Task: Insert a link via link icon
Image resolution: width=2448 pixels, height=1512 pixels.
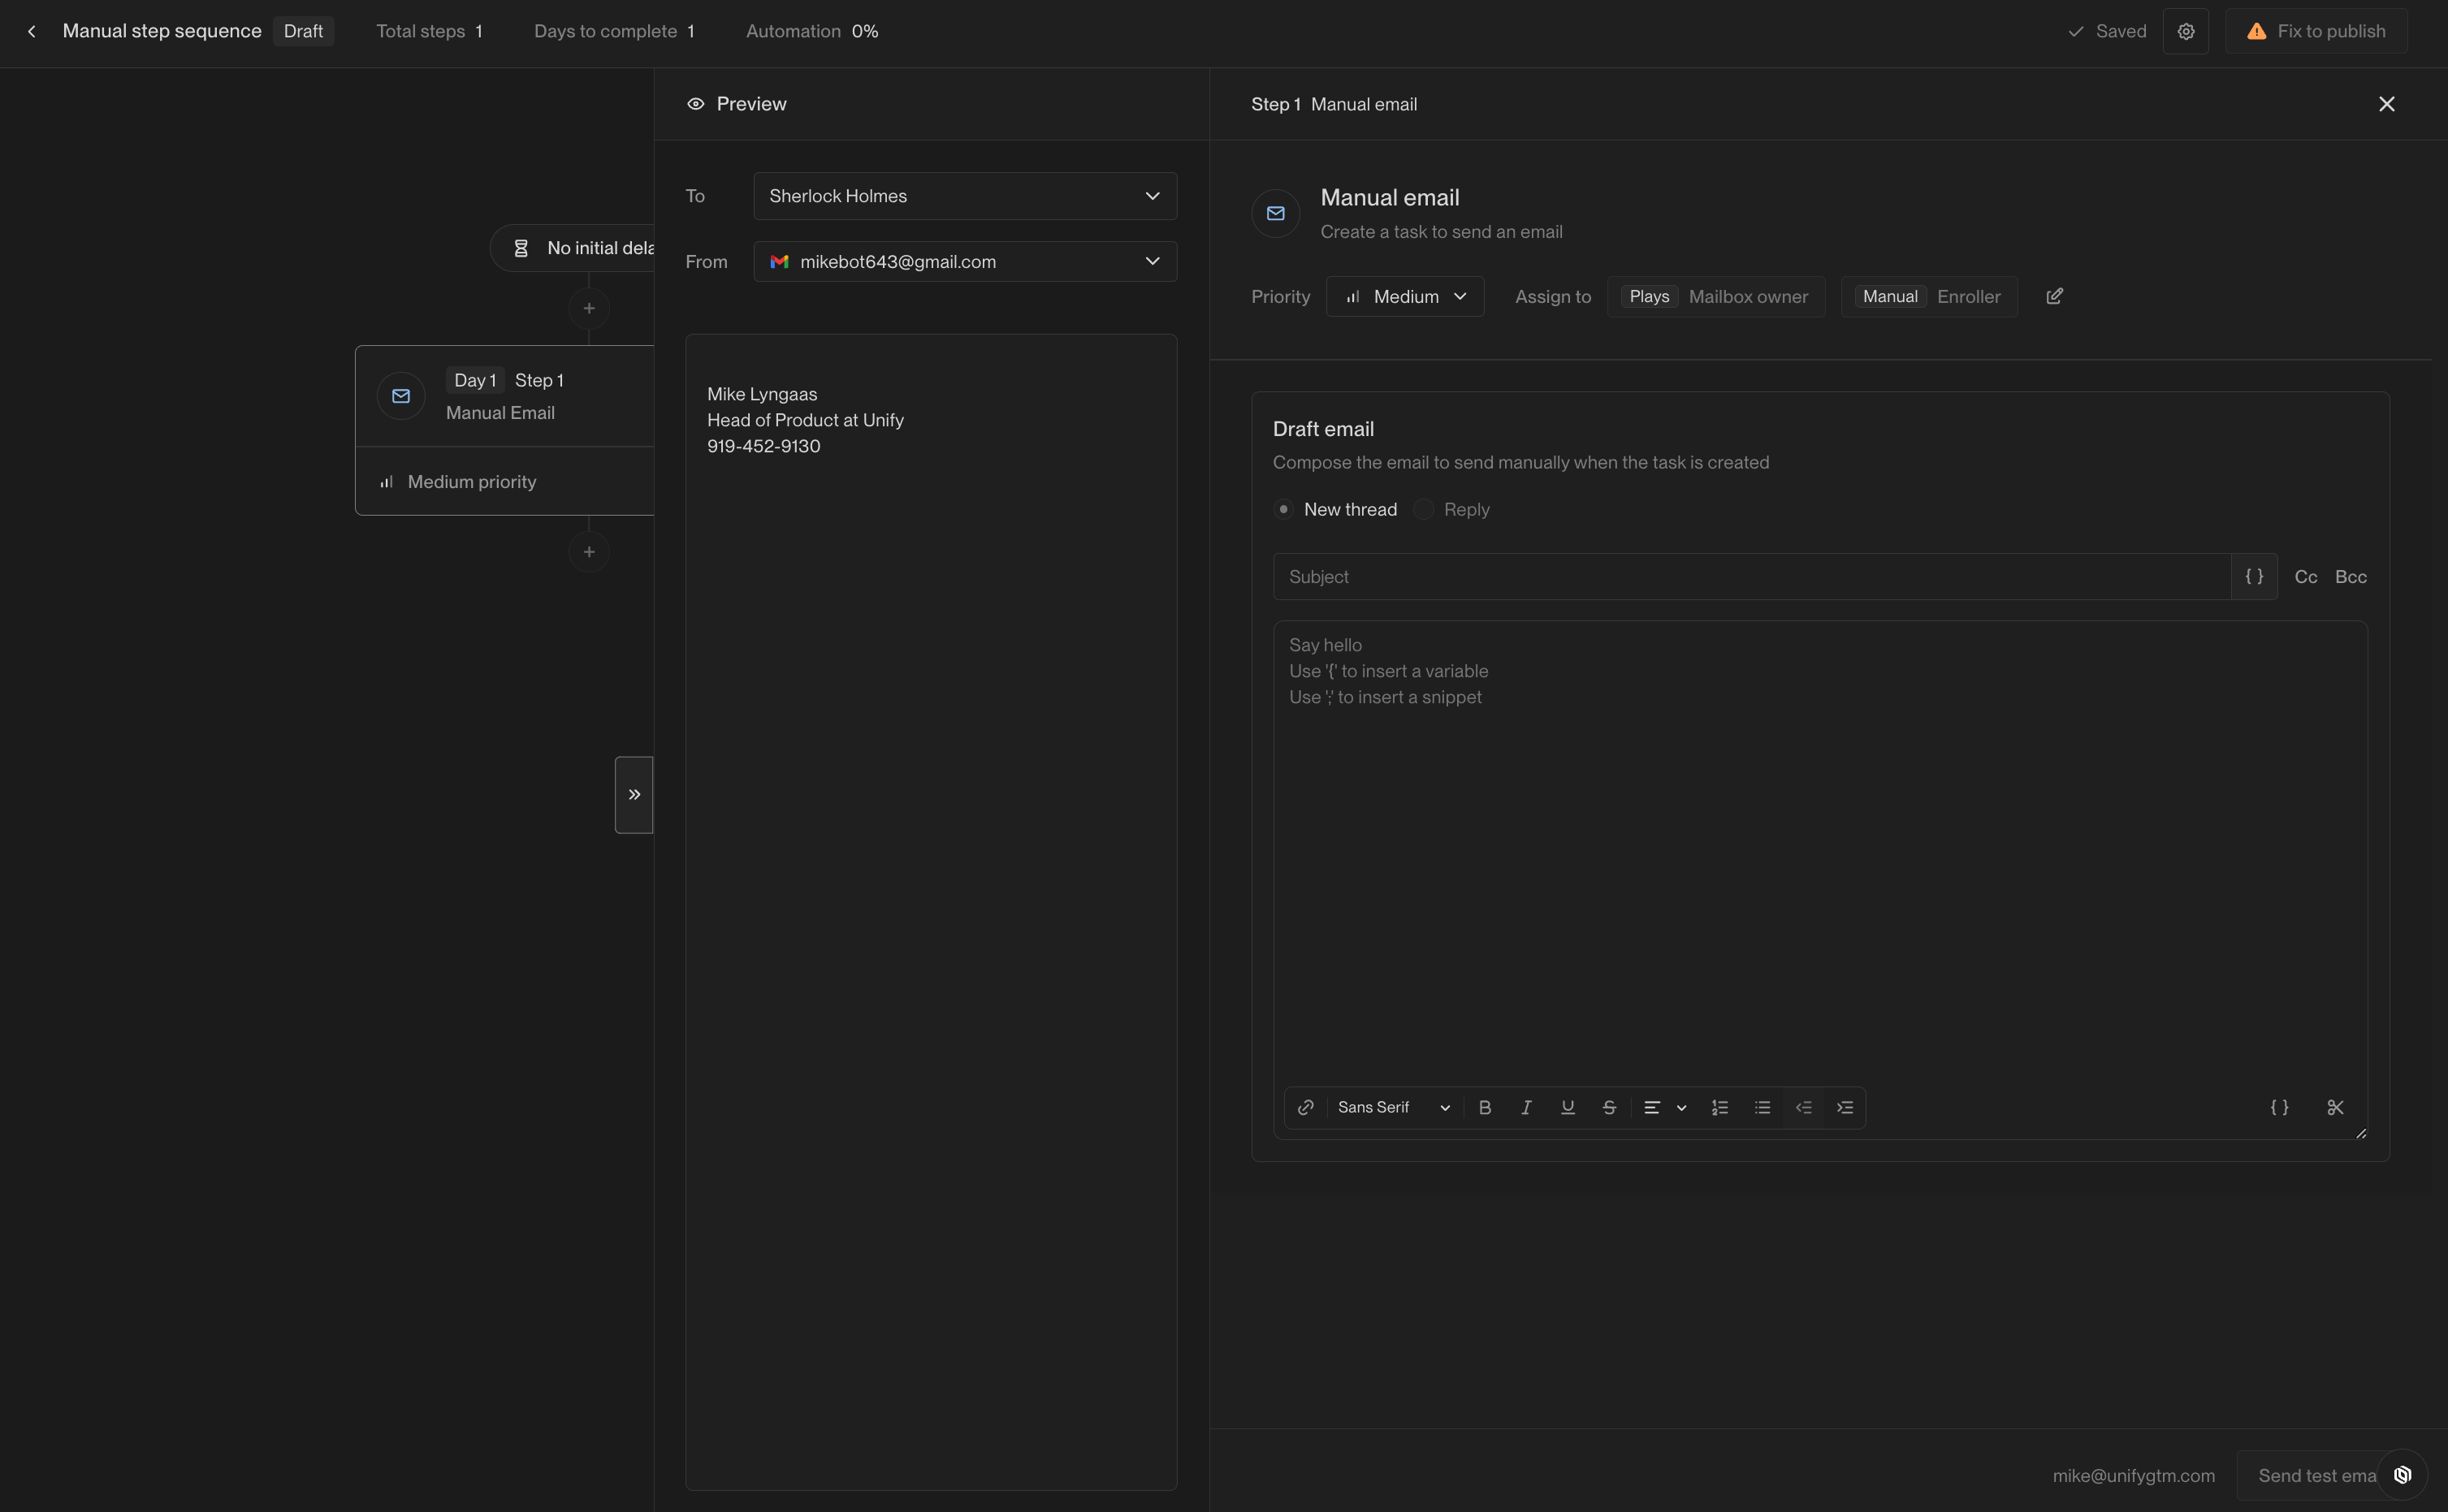Action: pos(1306,1107)
